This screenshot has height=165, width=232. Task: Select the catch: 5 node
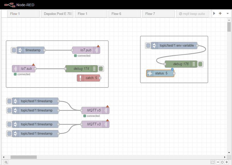click(x=89, y=78)
